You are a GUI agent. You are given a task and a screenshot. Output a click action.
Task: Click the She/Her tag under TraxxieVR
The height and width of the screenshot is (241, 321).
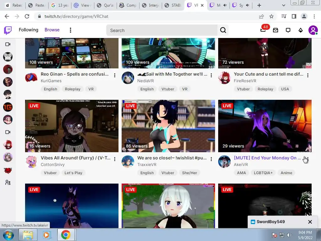tap(189, 173)
